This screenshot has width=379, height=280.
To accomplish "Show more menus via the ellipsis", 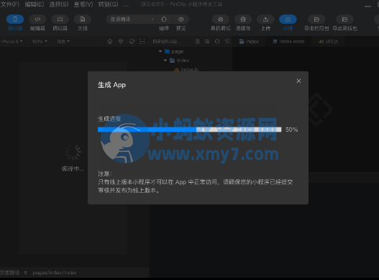I will 126,4.
